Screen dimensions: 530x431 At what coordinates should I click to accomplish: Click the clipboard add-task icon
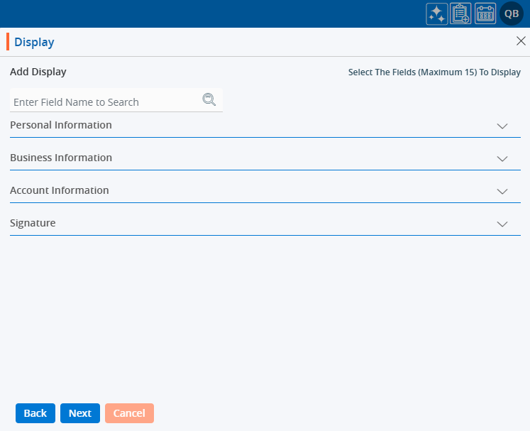[460, 13]
